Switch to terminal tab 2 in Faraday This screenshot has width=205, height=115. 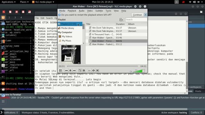pos(9,17)
